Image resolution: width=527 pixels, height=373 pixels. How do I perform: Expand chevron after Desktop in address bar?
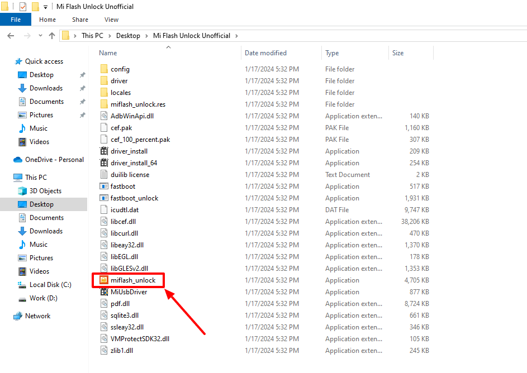click(x=146, y=36)
